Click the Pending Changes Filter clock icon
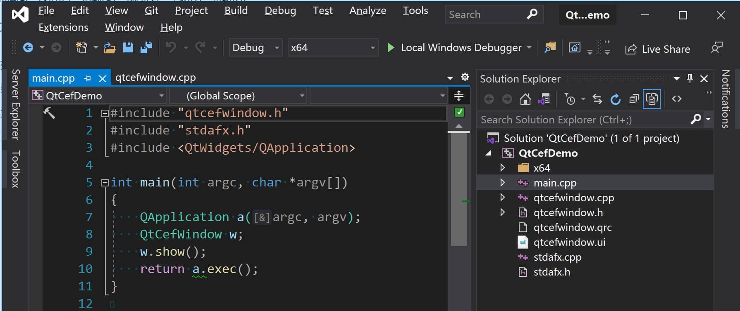This screenshot has height=311, width=740. 570,99
